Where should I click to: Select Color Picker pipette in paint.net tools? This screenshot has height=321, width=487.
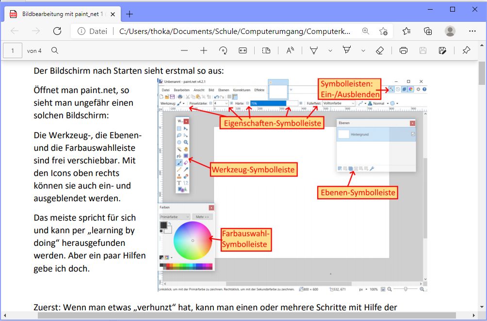pyautogui.click(x=186, y=170)
